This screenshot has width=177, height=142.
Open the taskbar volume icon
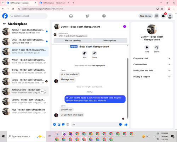click(x=158, y=133)
